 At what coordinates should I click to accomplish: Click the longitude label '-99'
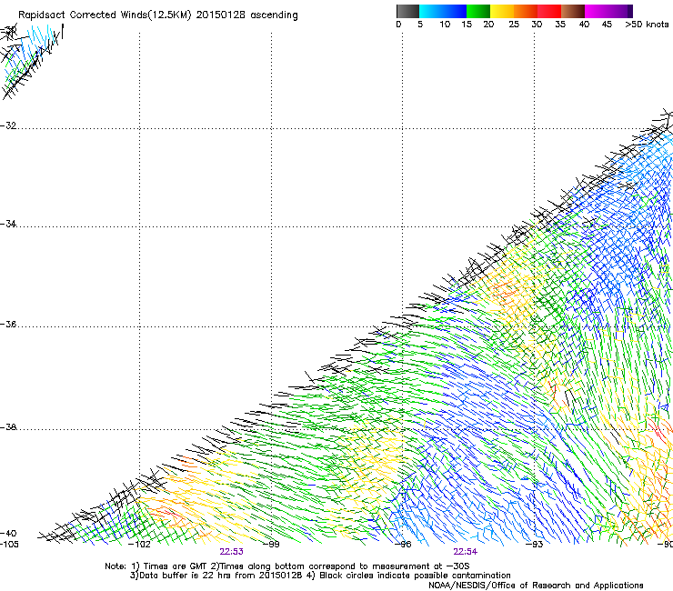(x=271, y=545)
